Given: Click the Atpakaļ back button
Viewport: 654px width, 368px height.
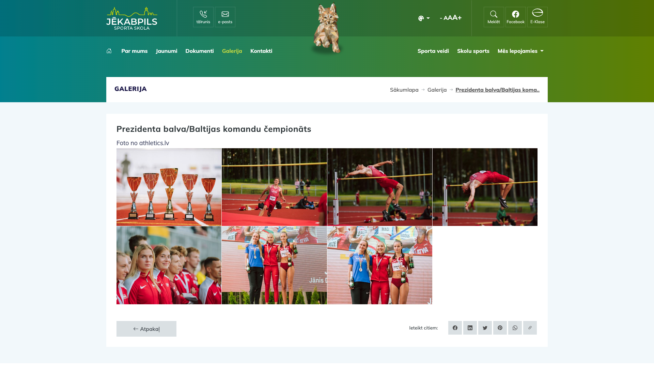Looking at the screenshot, I should (146, 329).
